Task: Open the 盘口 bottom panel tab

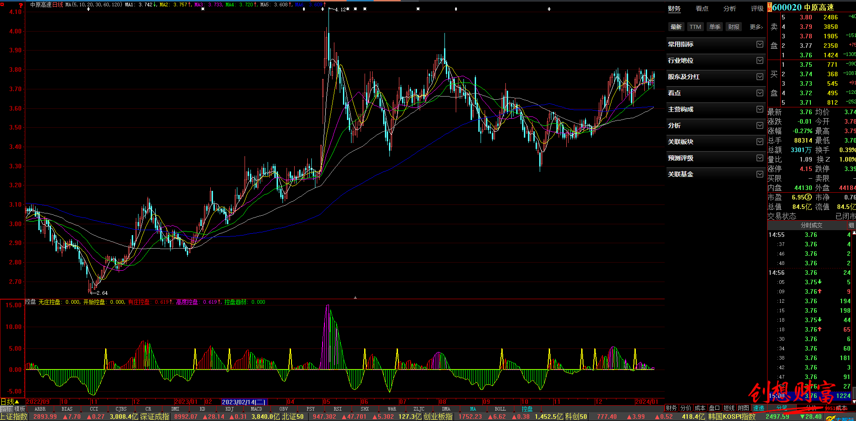Action: click(x=715, y=408)
